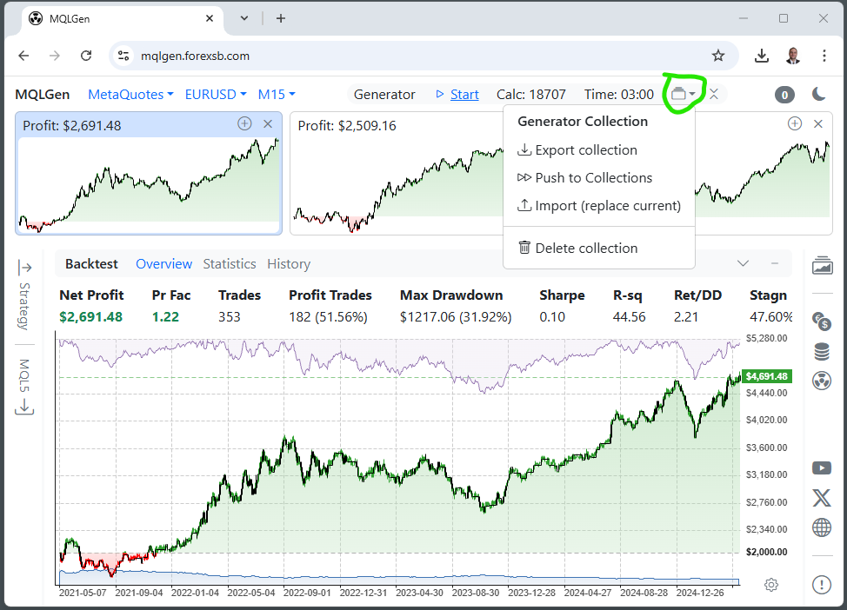Image resolution: width=847 pixels, height=610 pixels.
Task: Switch to the History tab
Action: (x=289, y=264)
